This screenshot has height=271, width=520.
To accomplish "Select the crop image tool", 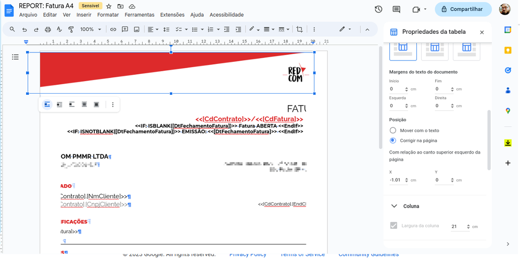I will coord(299,30).
